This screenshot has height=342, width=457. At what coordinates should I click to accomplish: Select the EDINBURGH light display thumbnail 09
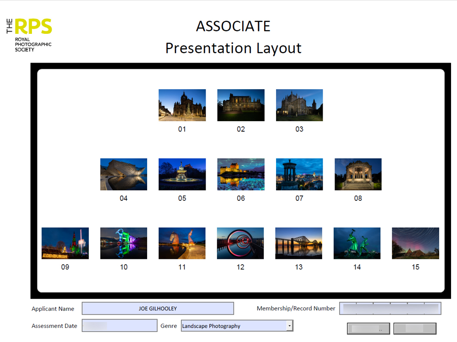(x=65, y=243)
